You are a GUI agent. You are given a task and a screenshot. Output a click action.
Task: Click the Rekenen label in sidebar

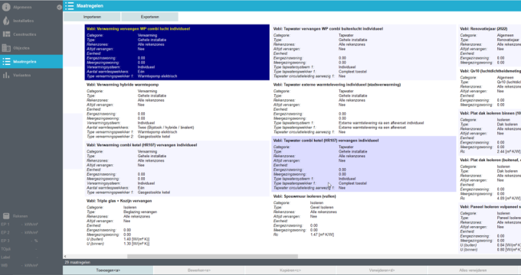(x=20, y=216)
